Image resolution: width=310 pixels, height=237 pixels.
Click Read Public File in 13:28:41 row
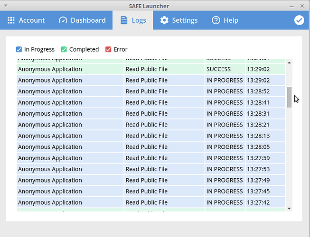[147, 102]
